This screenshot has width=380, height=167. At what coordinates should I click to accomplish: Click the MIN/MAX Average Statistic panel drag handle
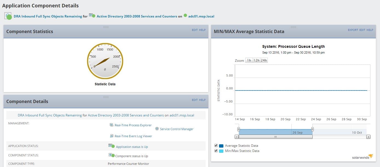(x=293, y=27)
